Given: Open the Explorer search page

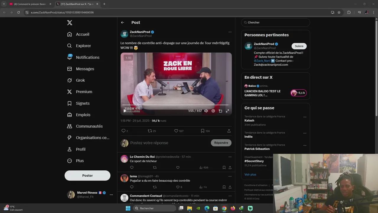Looking at the screenshot, I should click(x=79, y=46).
